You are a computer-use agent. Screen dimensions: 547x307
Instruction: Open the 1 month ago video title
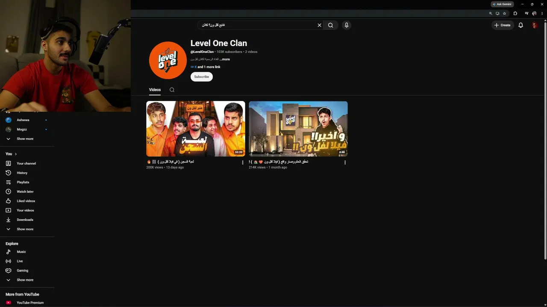pyautogui.click(x=279, y=162)
